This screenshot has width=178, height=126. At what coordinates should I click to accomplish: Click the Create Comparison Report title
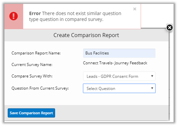click(86, 35)
